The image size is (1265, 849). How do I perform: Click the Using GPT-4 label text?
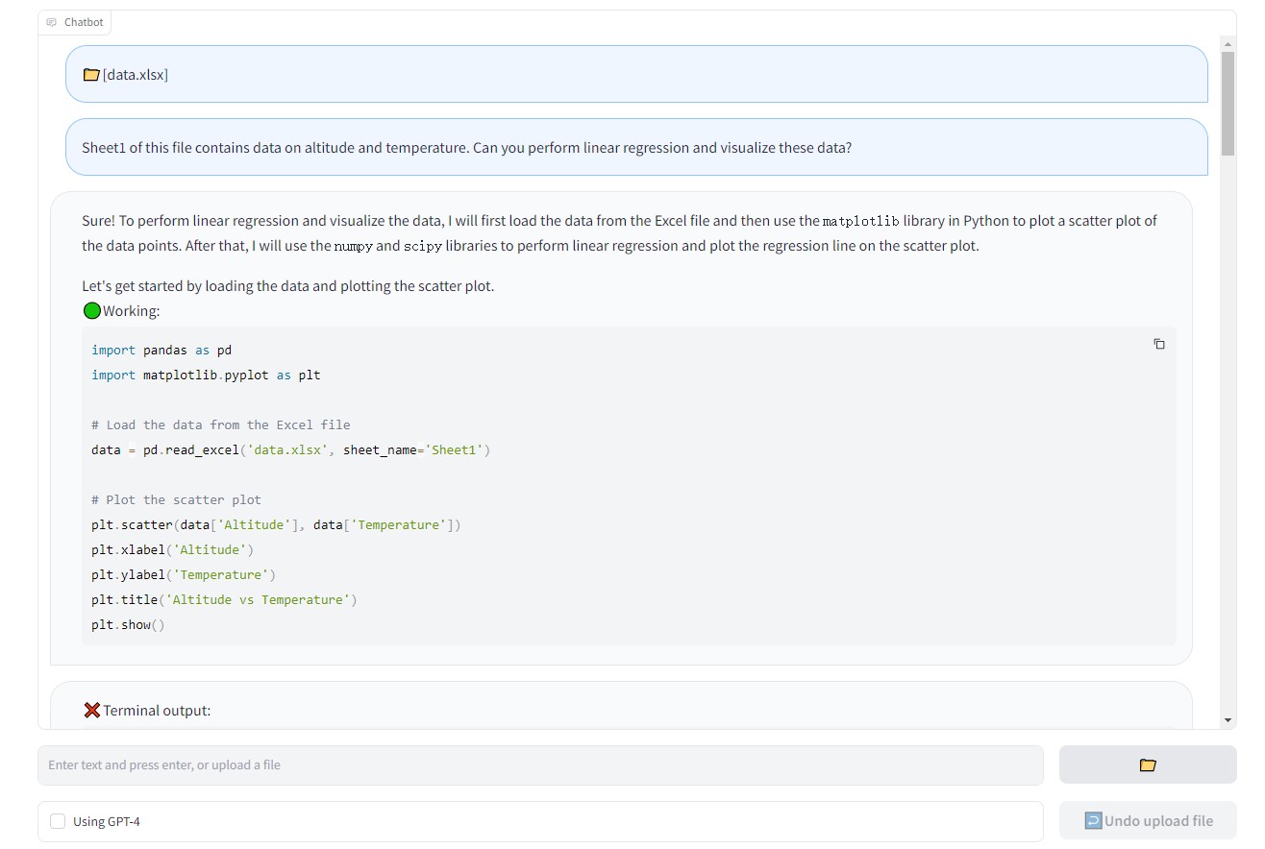[x=107, y=821]
